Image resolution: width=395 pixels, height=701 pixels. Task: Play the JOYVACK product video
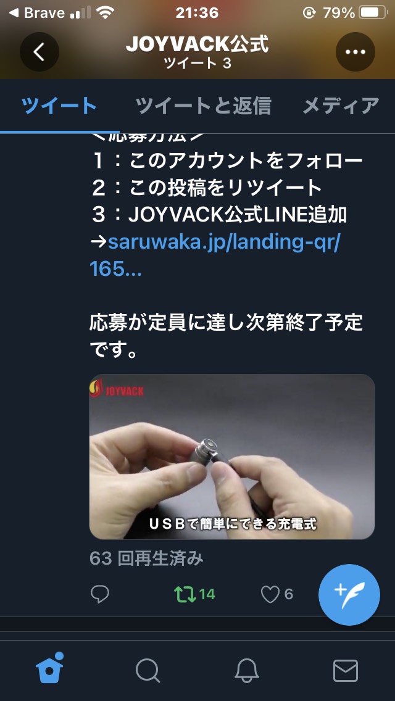pyautogui.click(x=231, y=457)
